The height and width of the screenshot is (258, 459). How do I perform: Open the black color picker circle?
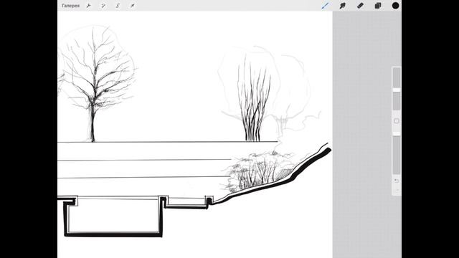pyautogui.click(x=395, y=6)
